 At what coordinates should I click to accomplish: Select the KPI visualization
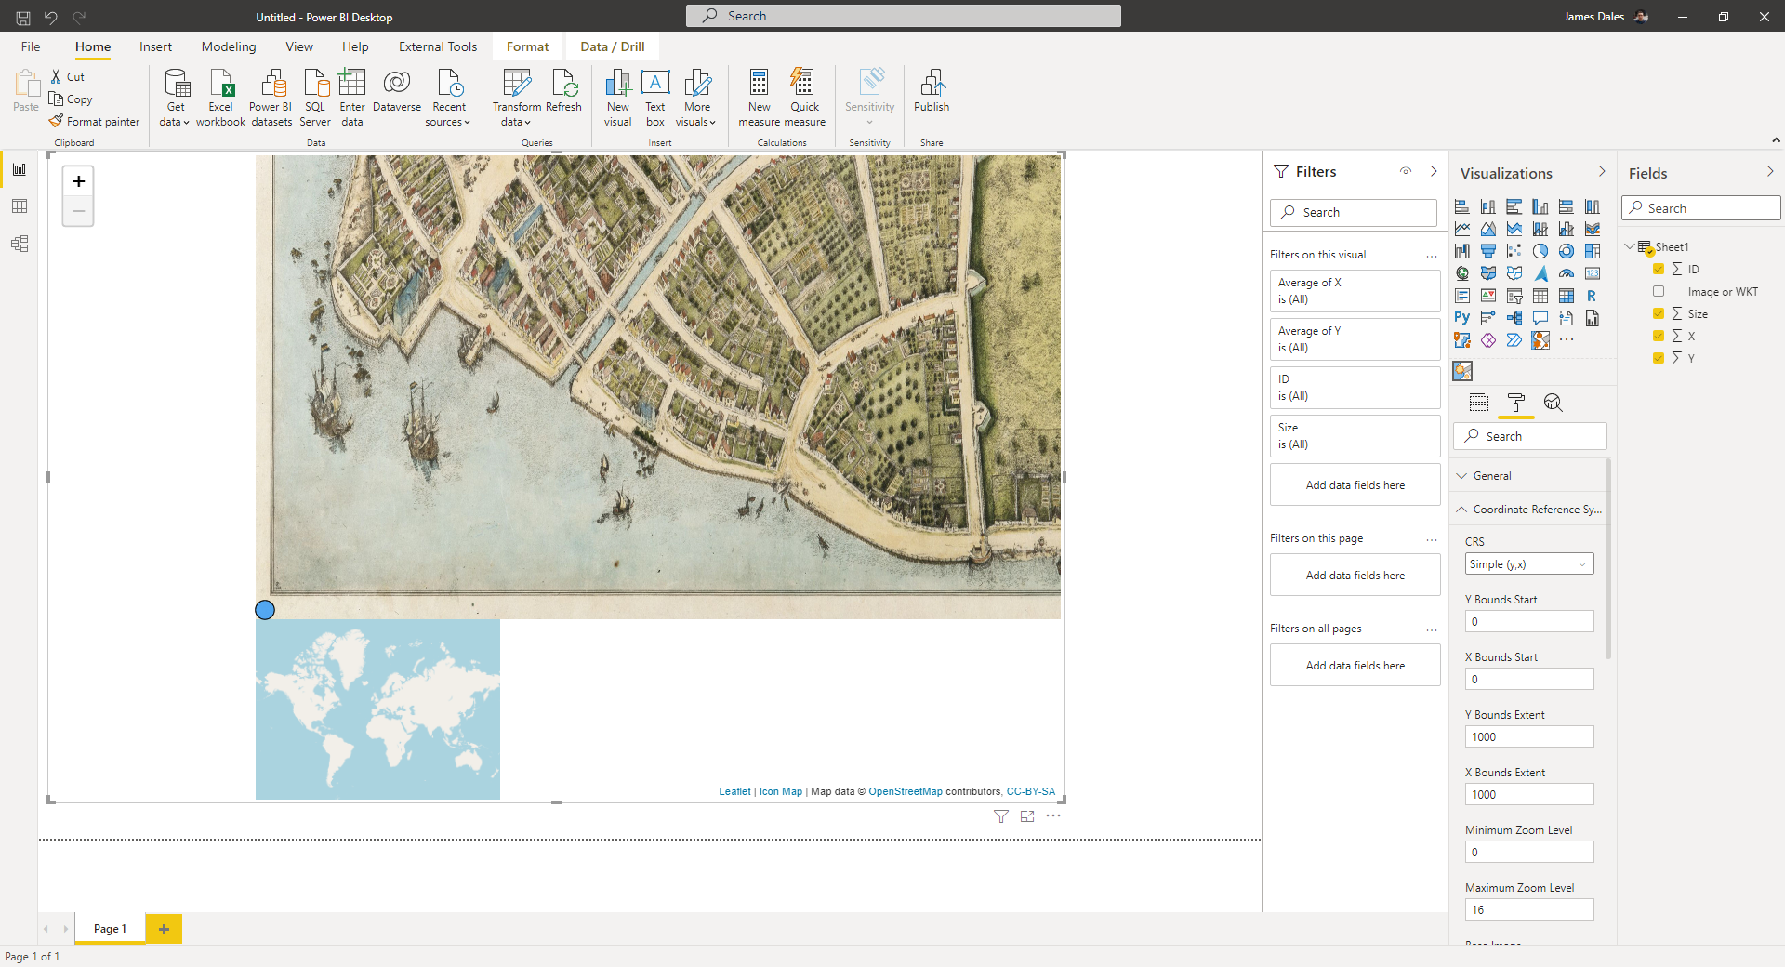click(x=1488, y=296)
